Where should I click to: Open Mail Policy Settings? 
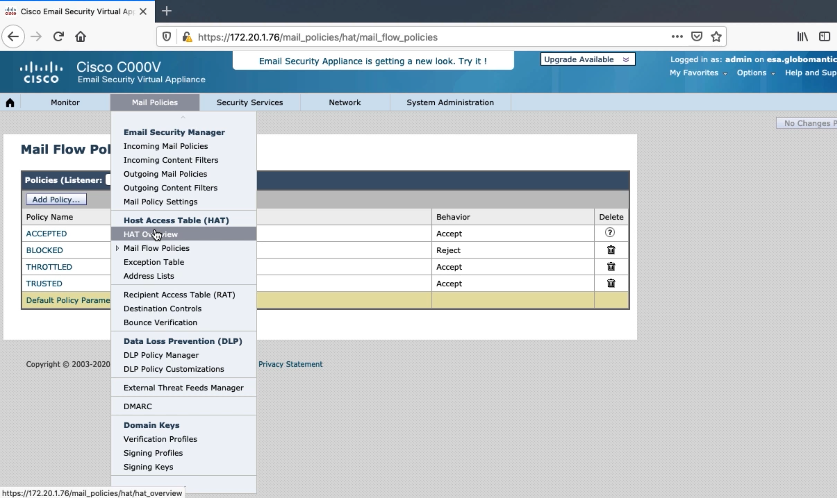pyautogui.click(x=161, y=202)
